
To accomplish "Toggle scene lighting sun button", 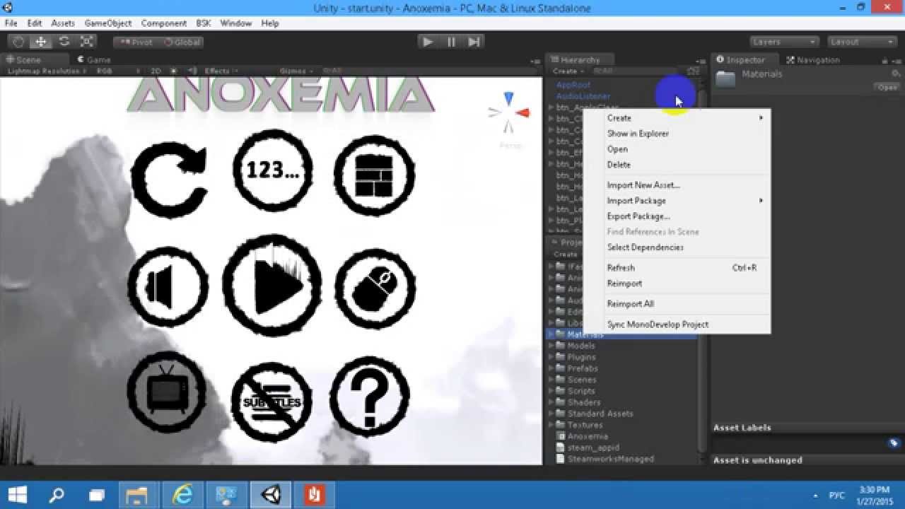I will pos(174,71).
